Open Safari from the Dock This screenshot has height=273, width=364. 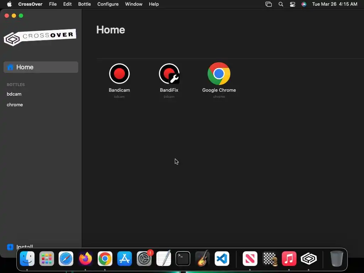coord(66,258)
